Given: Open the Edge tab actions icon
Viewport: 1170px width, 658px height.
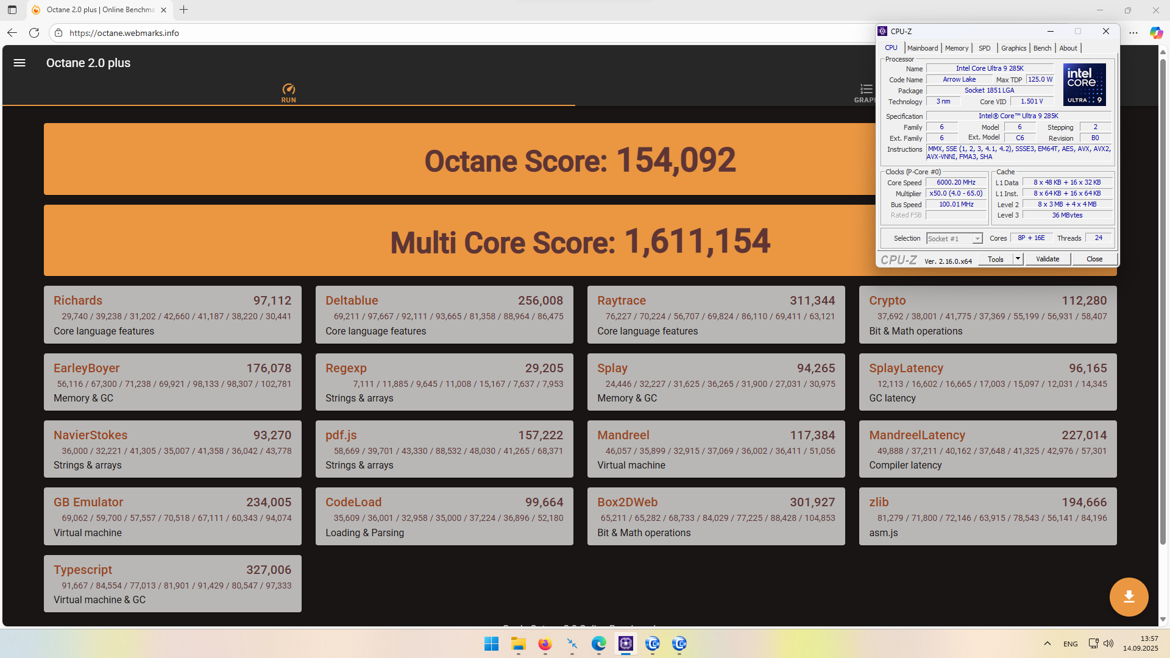Looking at the screenshot, I should tap(12, 10).
